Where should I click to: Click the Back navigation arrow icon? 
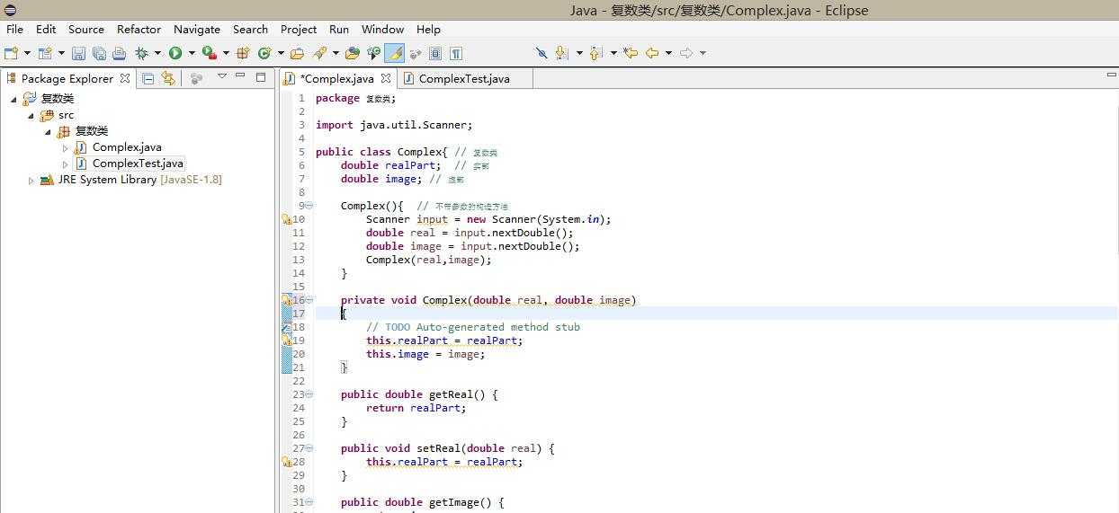click(652, 53)
